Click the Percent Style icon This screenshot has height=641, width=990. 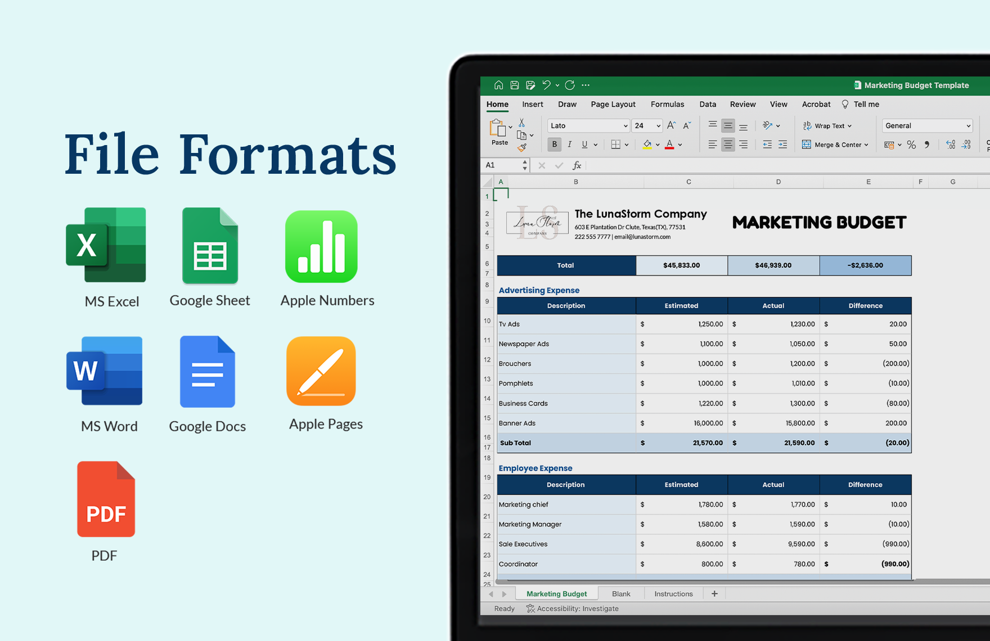tap(911, 145)
